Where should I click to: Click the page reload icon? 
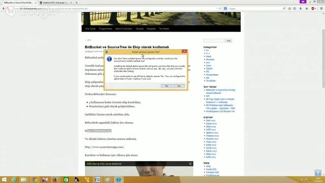click(220, 9)
